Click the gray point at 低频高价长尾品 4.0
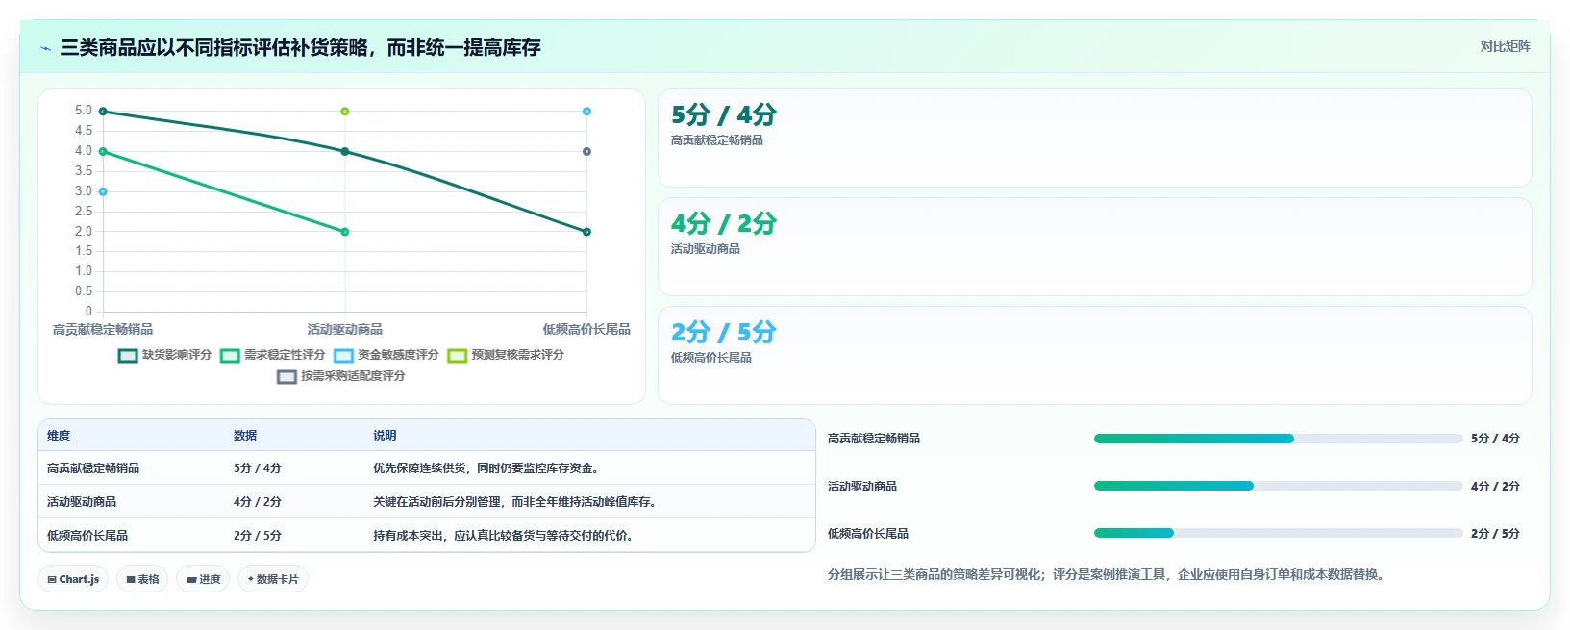The width and height of the screenshot is (1570, 630). tap(586, 152)
